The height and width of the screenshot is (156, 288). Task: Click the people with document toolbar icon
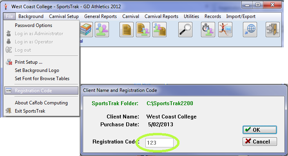(x=159, y=29)
